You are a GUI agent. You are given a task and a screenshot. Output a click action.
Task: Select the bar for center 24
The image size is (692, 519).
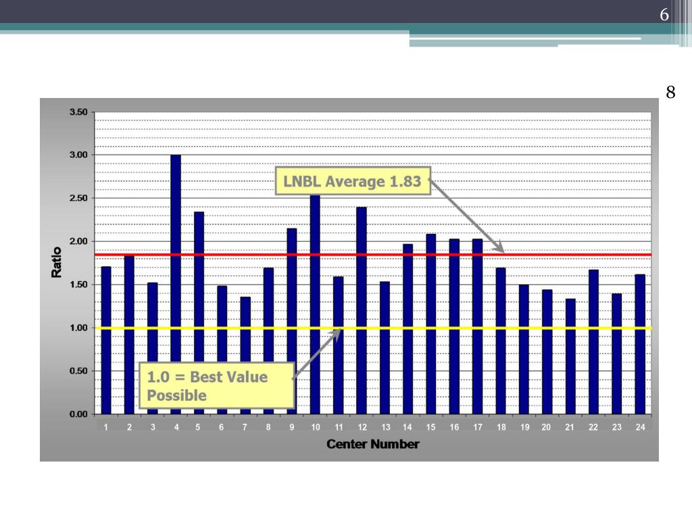[x=640, y=344]
